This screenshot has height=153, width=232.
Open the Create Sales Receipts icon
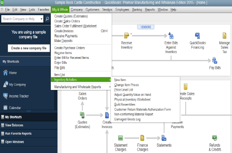coord(186,86)
